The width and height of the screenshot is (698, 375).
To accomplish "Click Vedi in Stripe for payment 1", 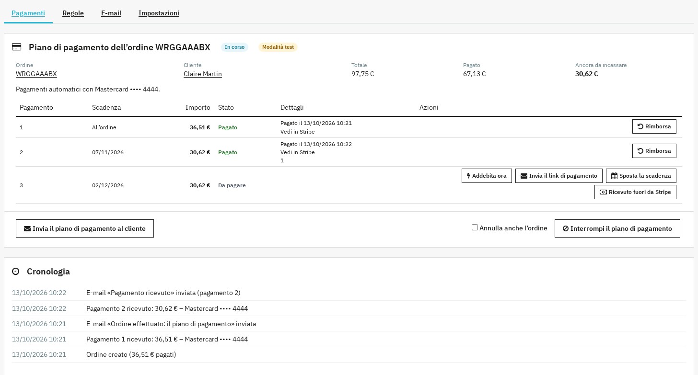I will (298, 131).
